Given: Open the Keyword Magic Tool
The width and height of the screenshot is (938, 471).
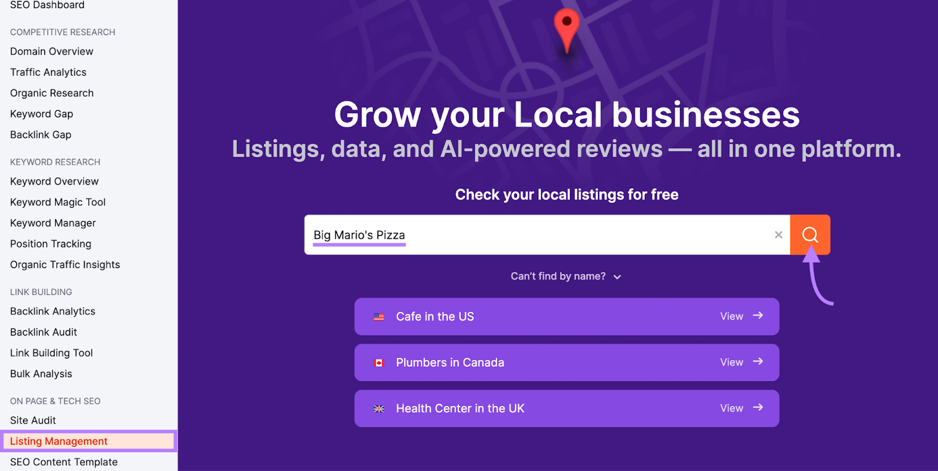Looking at the screenshot, I should pos(57,202).
